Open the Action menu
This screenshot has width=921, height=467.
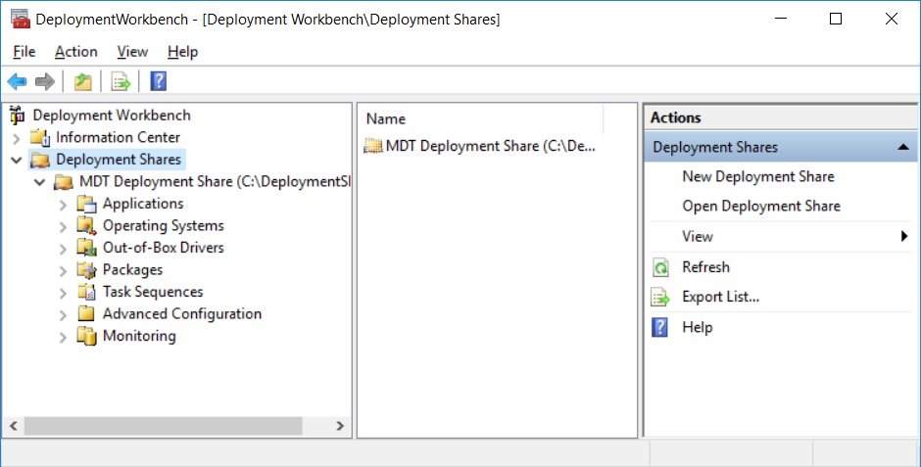click(75, 52)
